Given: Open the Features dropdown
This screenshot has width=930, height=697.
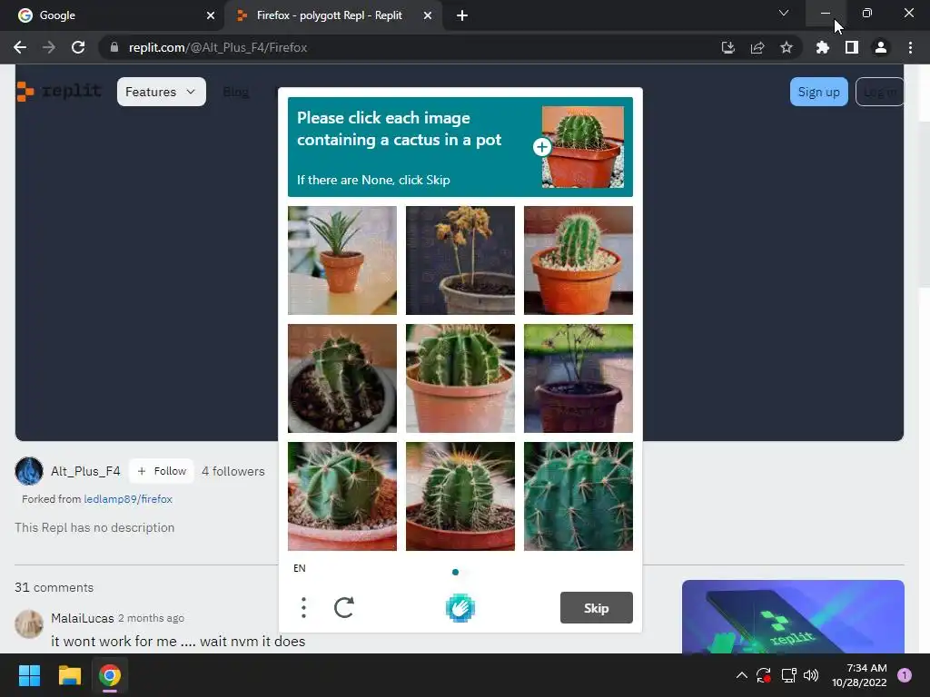Looking at the screenshot, I should click(162, 92).
